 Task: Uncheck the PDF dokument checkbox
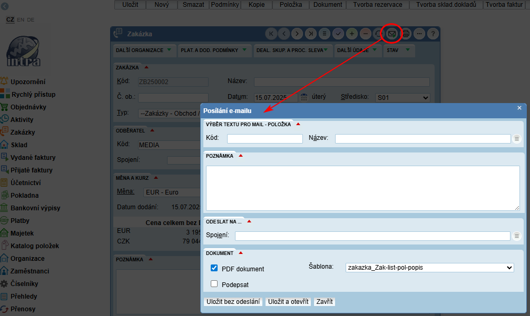click(x=214, y=268)
